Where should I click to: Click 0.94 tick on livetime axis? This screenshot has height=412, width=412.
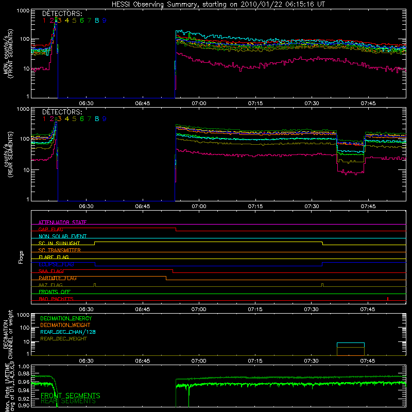click(x=24, y=390)
